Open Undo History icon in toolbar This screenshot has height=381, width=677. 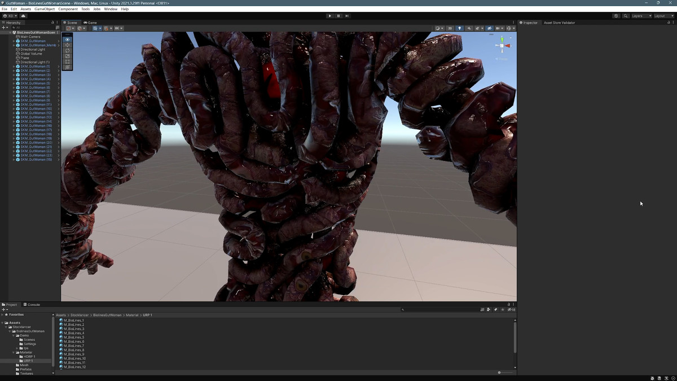coord(616,16)
